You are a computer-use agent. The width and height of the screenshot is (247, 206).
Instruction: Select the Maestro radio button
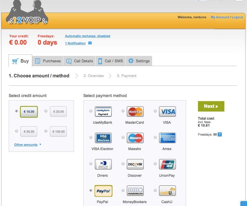[123, 137]
